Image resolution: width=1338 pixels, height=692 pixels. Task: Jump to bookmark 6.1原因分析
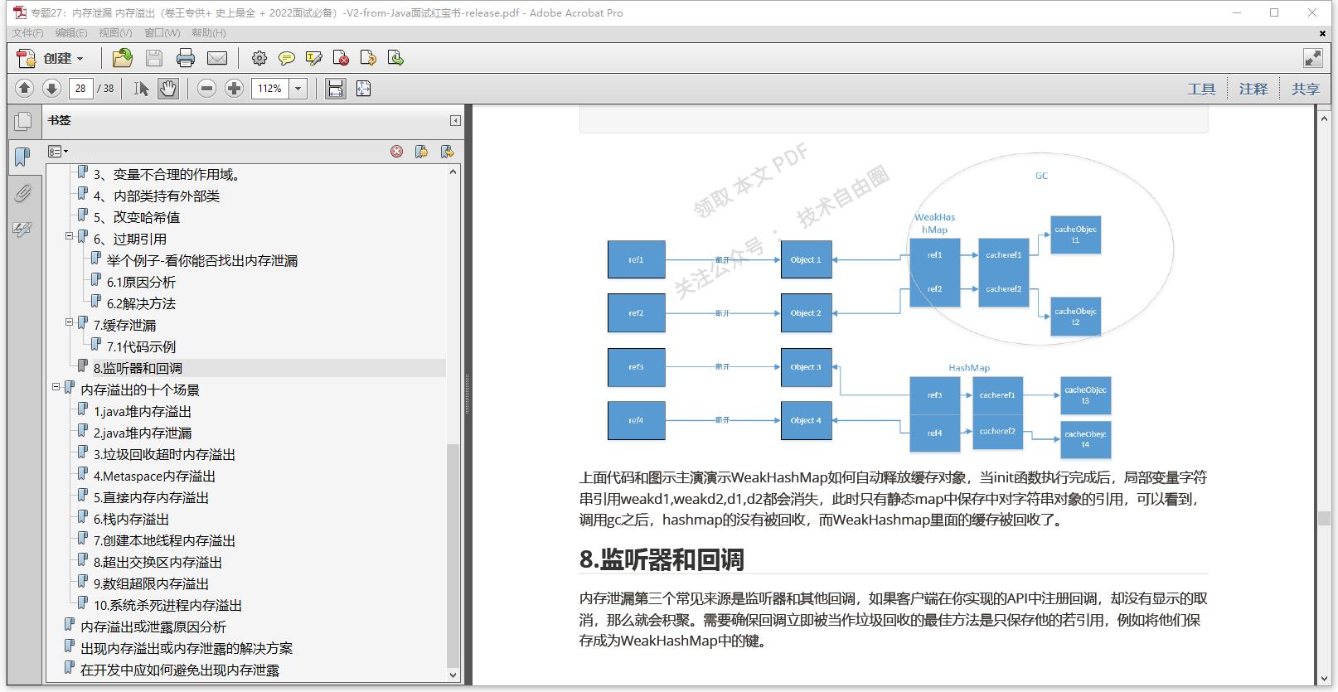[x=141, y=282]
